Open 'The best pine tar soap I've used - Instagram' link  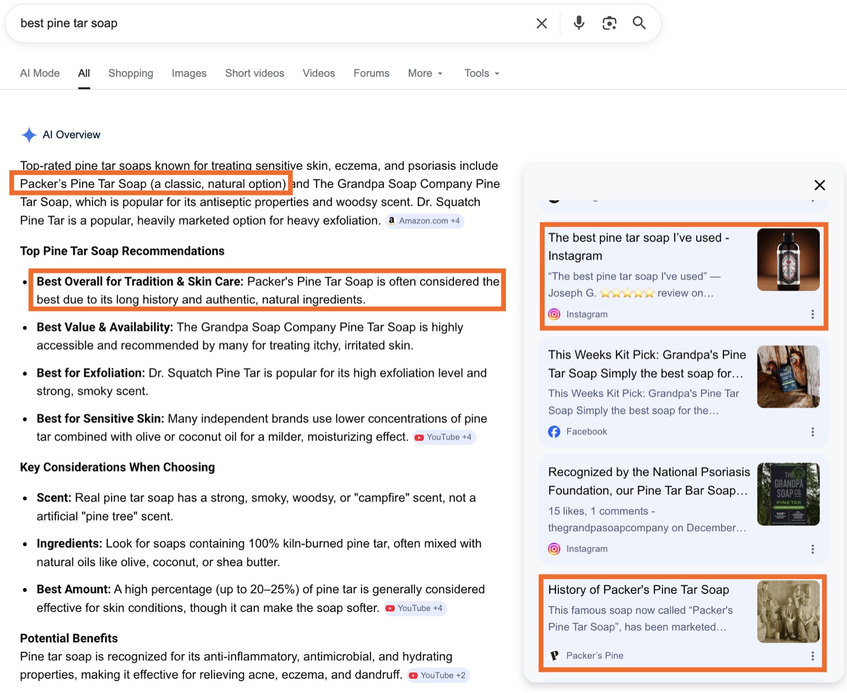(x=639, y=247)
